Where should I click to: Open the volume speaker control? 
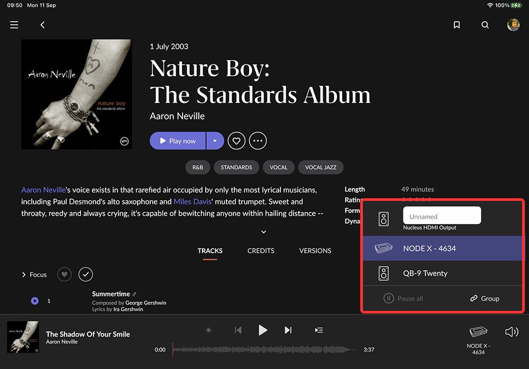tap(511, 332)
